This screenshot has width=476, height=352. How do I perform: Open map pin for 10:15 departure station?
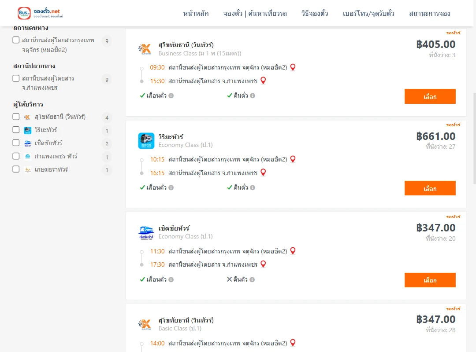[293, 159]
